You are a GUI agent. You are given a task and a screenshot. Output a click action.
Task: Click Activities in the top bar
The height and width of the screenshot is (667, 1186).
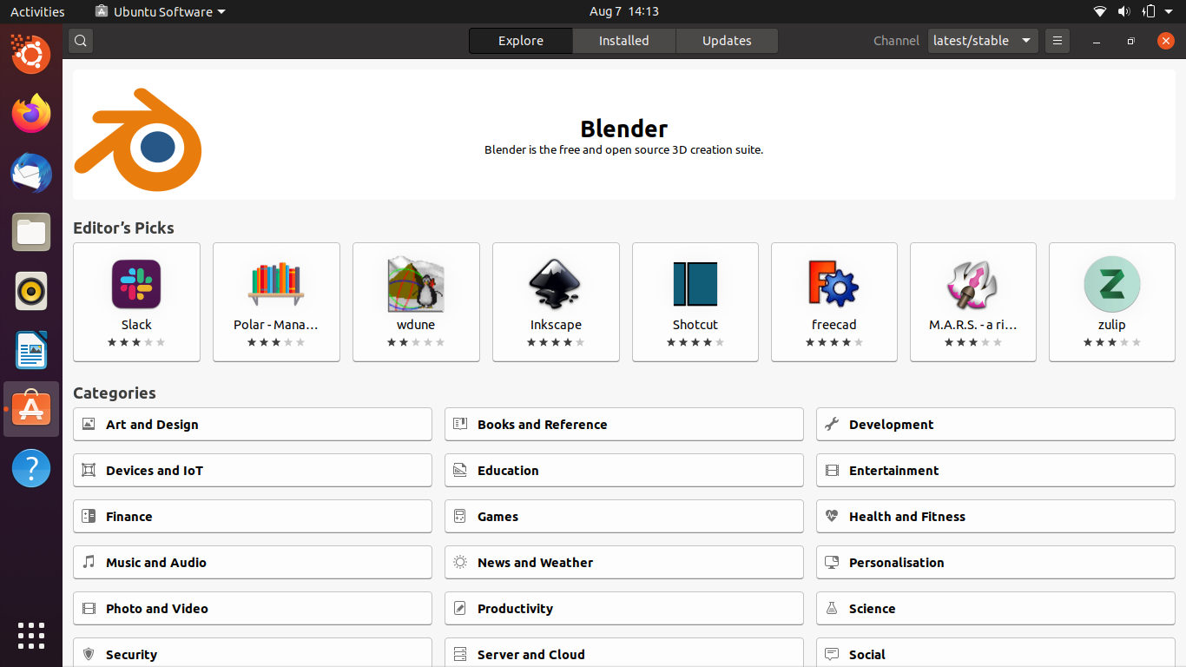37,11
